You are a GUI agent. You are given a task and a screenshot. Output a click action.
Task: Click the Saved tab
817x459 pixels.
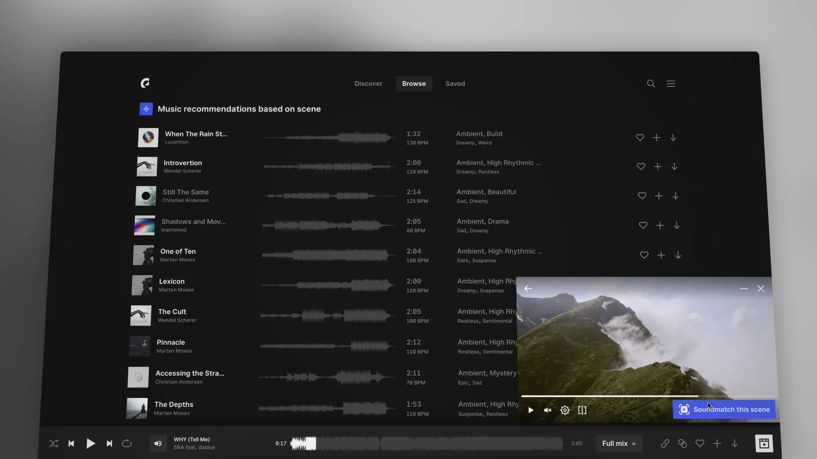(455, 83)
